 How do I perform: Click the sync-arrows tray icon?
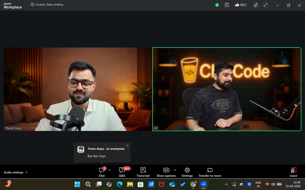pos(234,184)
